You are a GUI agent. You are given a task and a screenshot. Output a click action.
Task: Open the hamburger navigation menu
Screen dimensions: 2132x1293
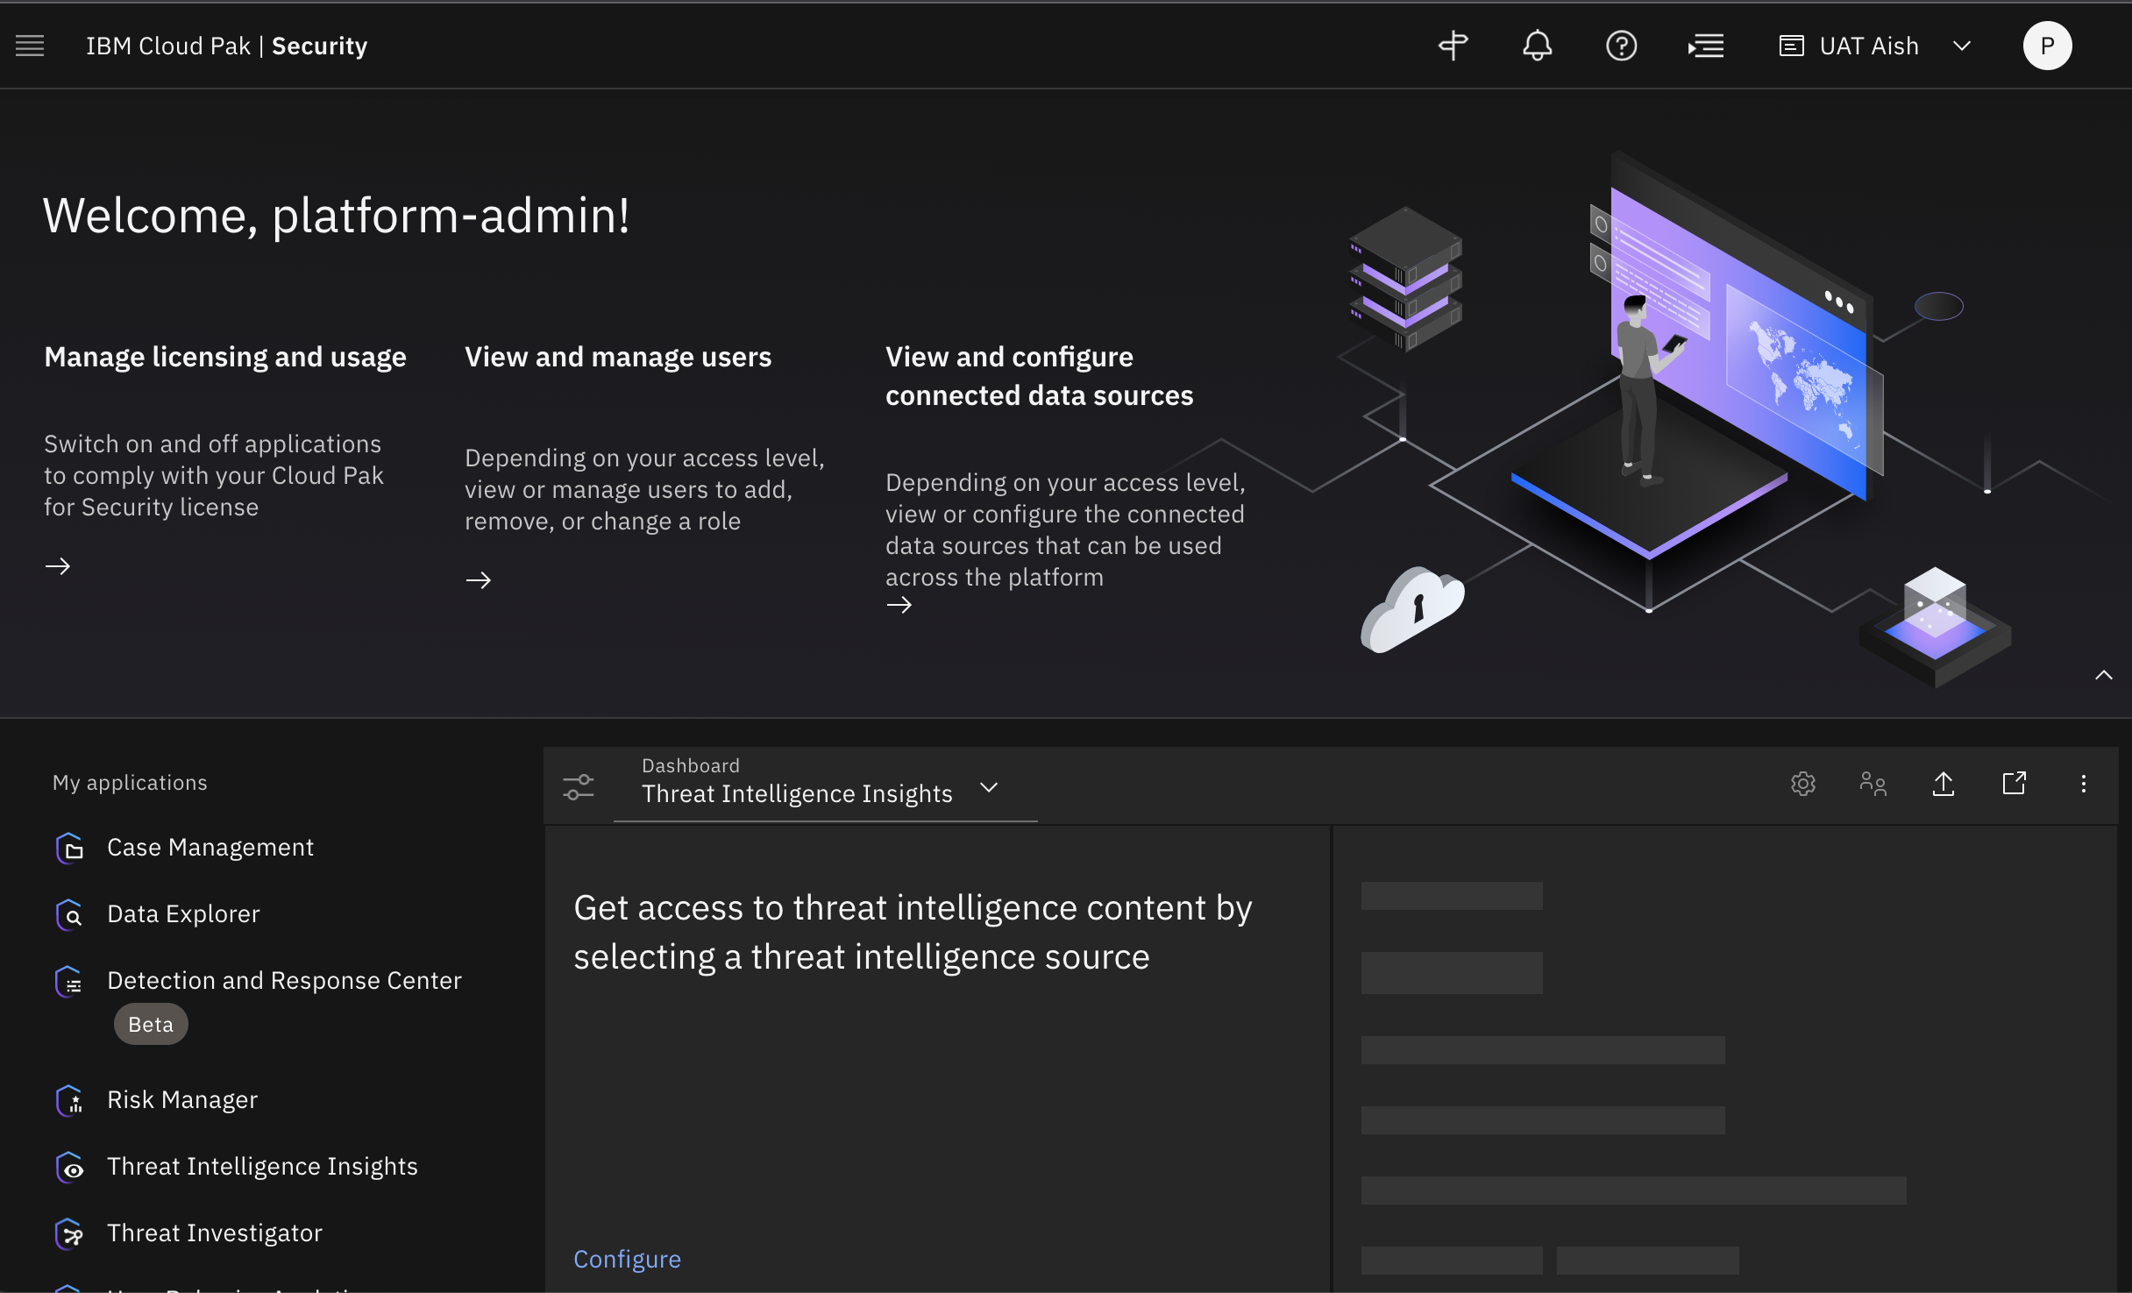pos(30,46)
